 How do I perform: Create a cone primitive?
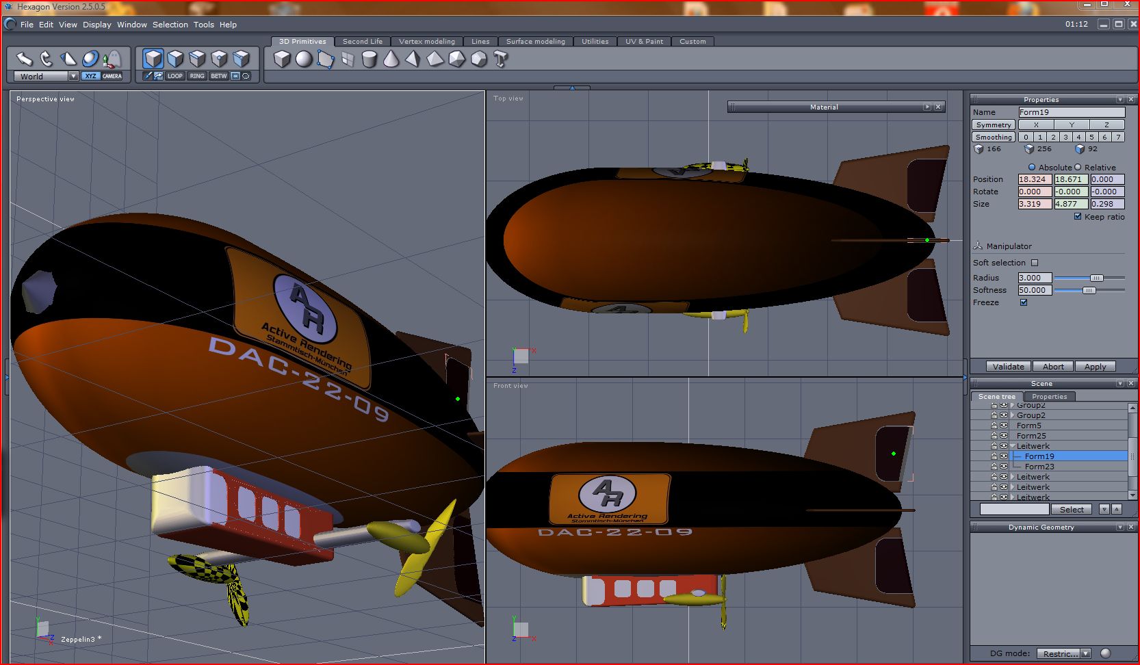[391, 60]
